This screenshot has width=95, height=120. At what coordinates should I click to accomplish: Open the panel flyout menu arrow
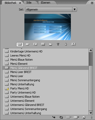click(x=92, y=3)
